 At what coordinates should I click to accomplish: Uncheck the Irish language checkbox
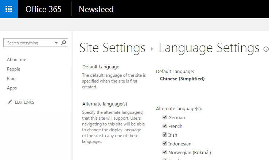(165, 135)
